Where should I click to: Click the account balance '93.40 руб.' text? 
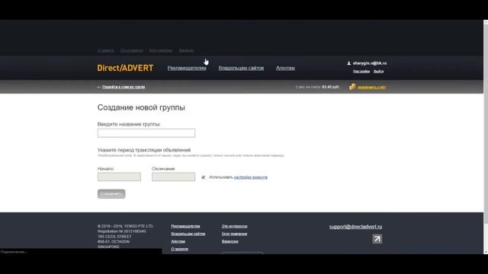330,87
